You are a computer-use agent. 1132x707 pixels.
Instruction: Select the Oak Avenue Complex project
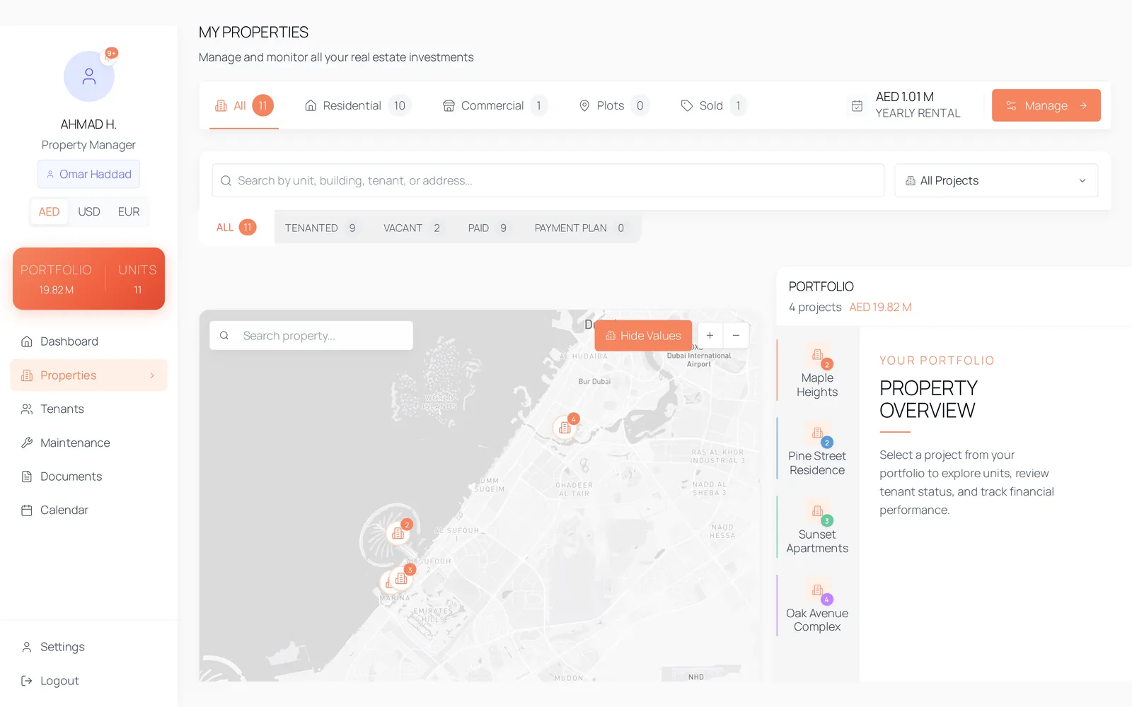coord(817,606)
